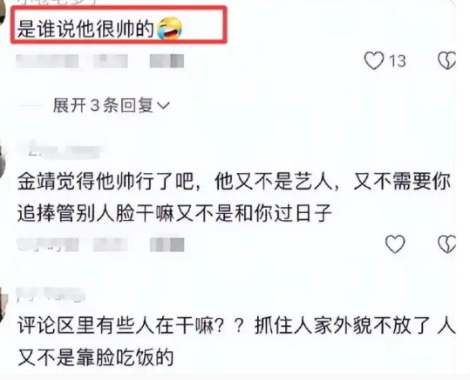
Task: Like the comment "是谁说他很帅的" with 13 likes
Action: [x=374, y=60]
